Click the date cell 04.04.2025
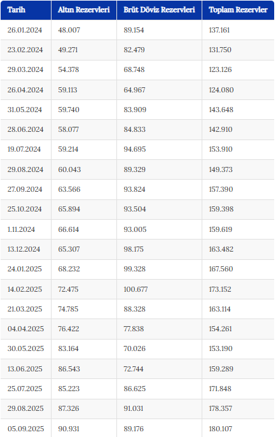This screenshot has height=437, width=278. 25,329
